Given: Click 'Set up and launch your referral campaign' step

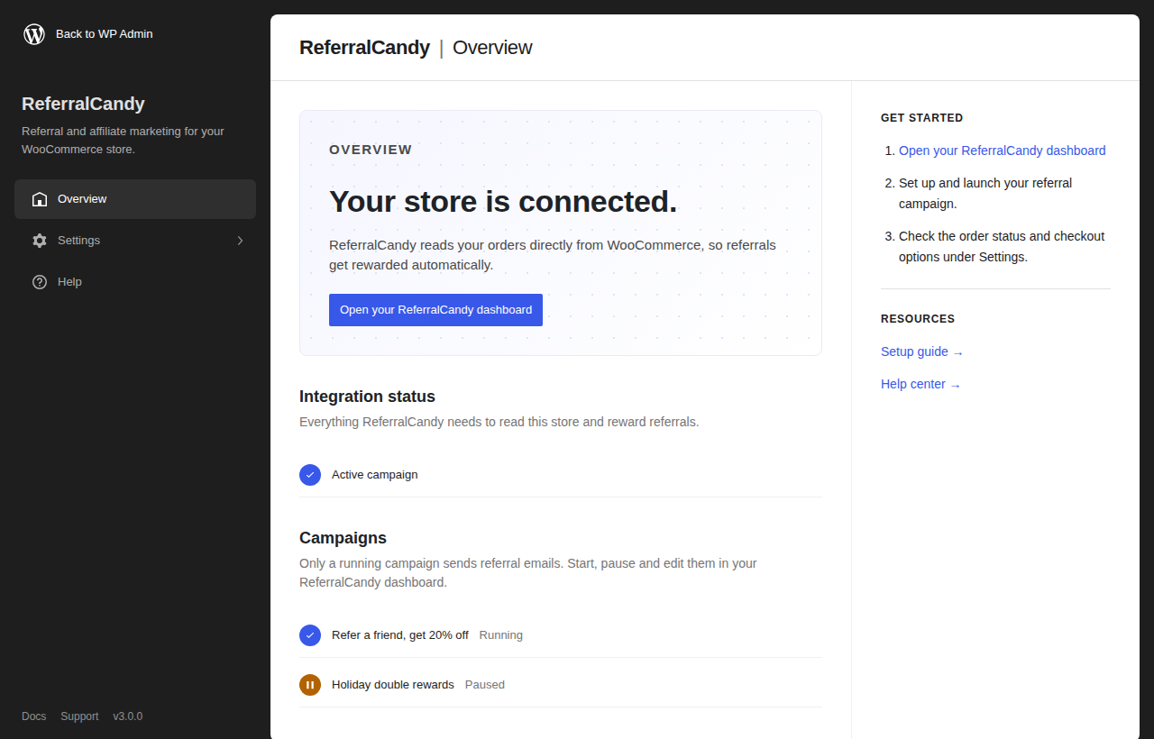Looking at the screenshot, I should pyautogui.click(x=985, y=194).
